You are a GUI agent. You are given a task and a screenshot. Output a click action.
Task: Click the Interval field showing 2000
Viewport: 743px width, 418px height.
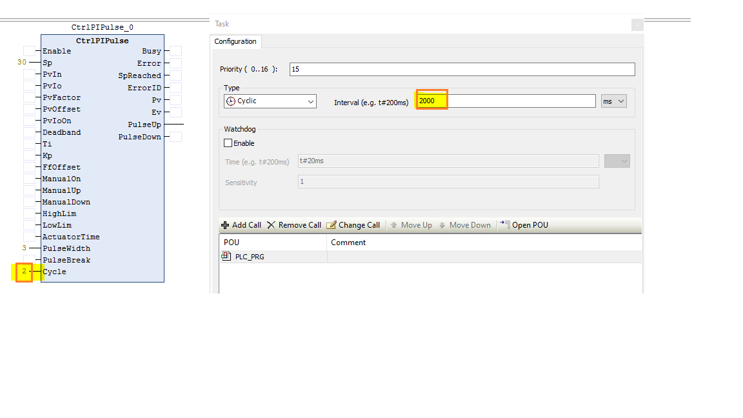coord(431,101)
